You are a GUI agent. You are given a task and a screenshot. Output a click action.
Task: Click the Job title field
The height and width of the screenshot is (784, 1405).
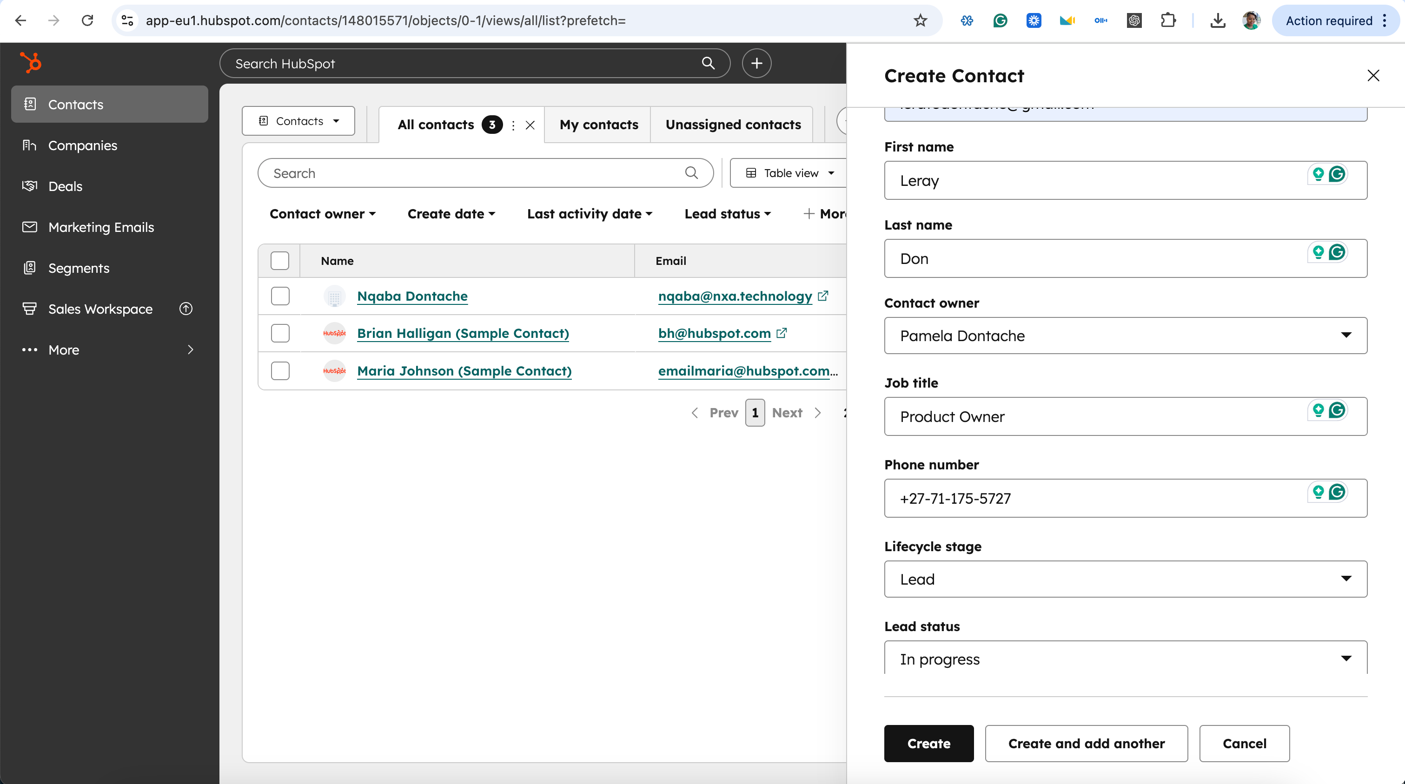pyautogui.click(x=1125, y=416)
